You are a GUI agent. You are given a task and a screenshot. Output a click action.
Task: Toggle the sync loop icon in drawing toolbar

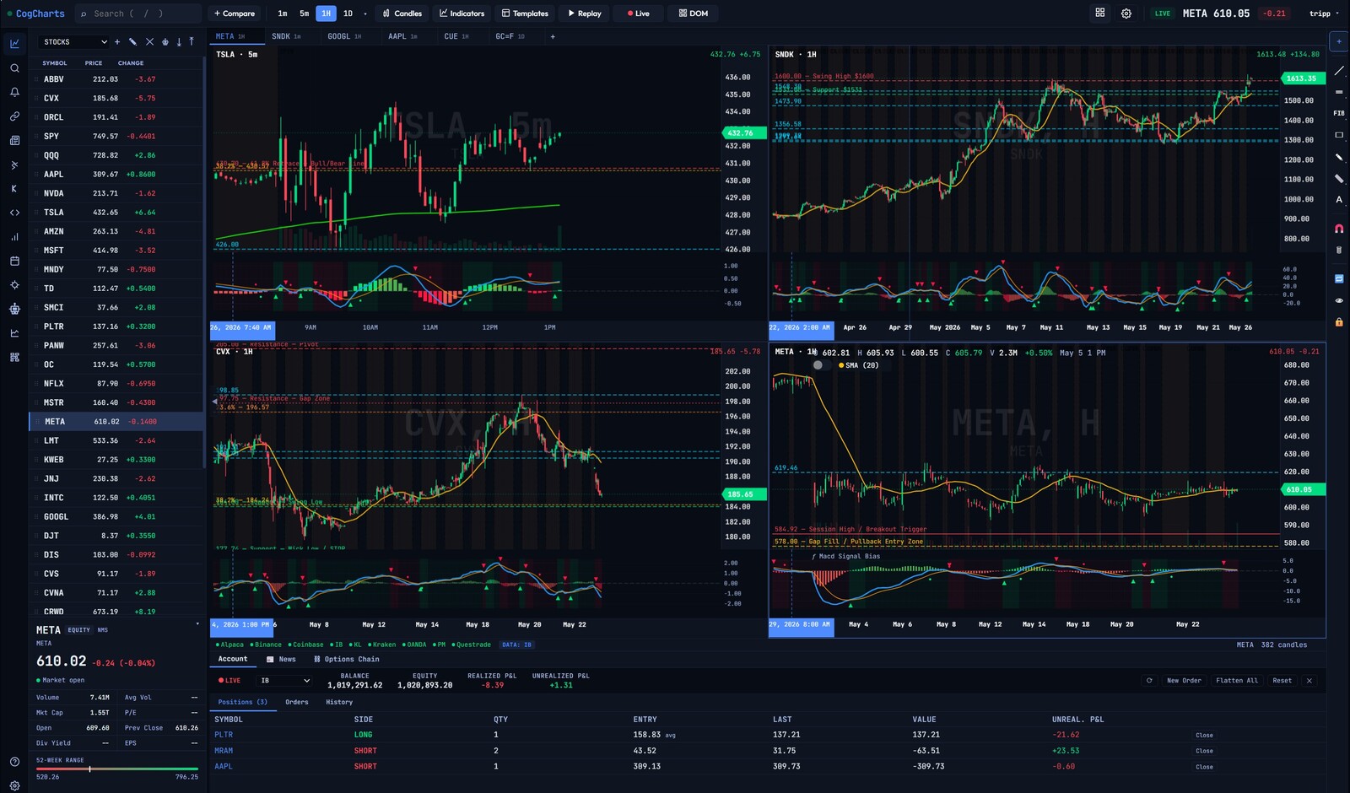(x=1339, y=278)
